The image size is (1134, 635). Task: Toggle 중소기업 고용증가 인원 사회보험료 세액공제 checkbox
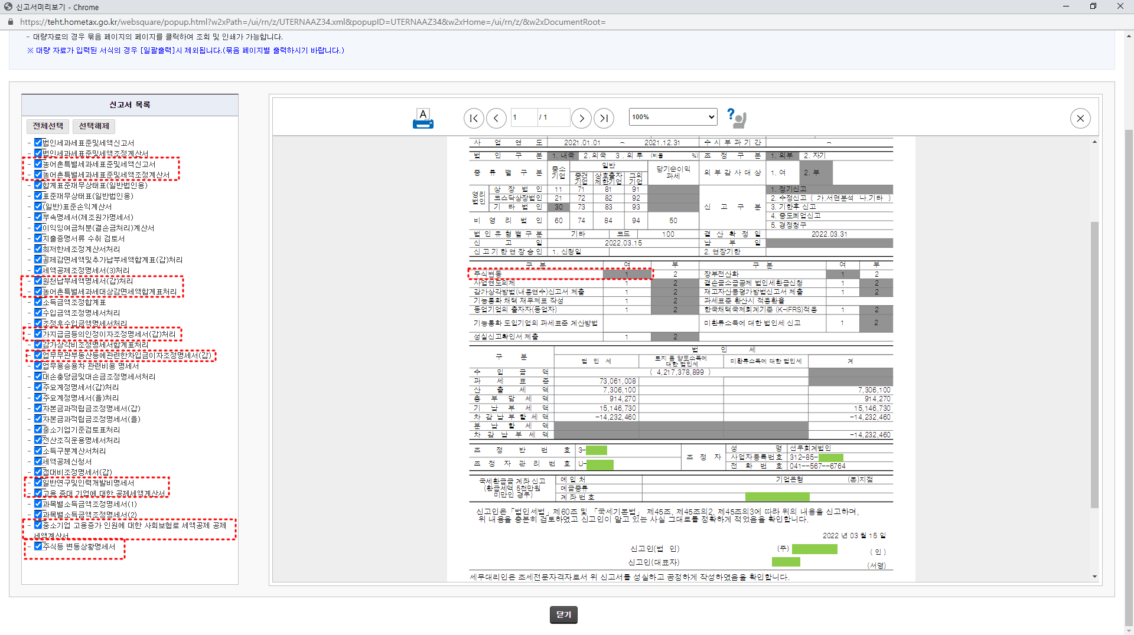38,525
